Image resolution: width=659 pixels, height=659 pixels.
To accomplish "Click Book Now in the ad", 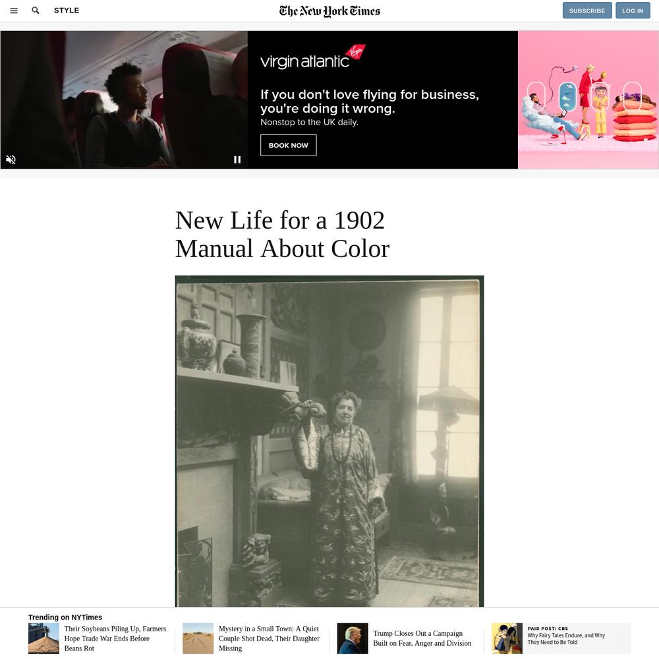I will [289, 145].
